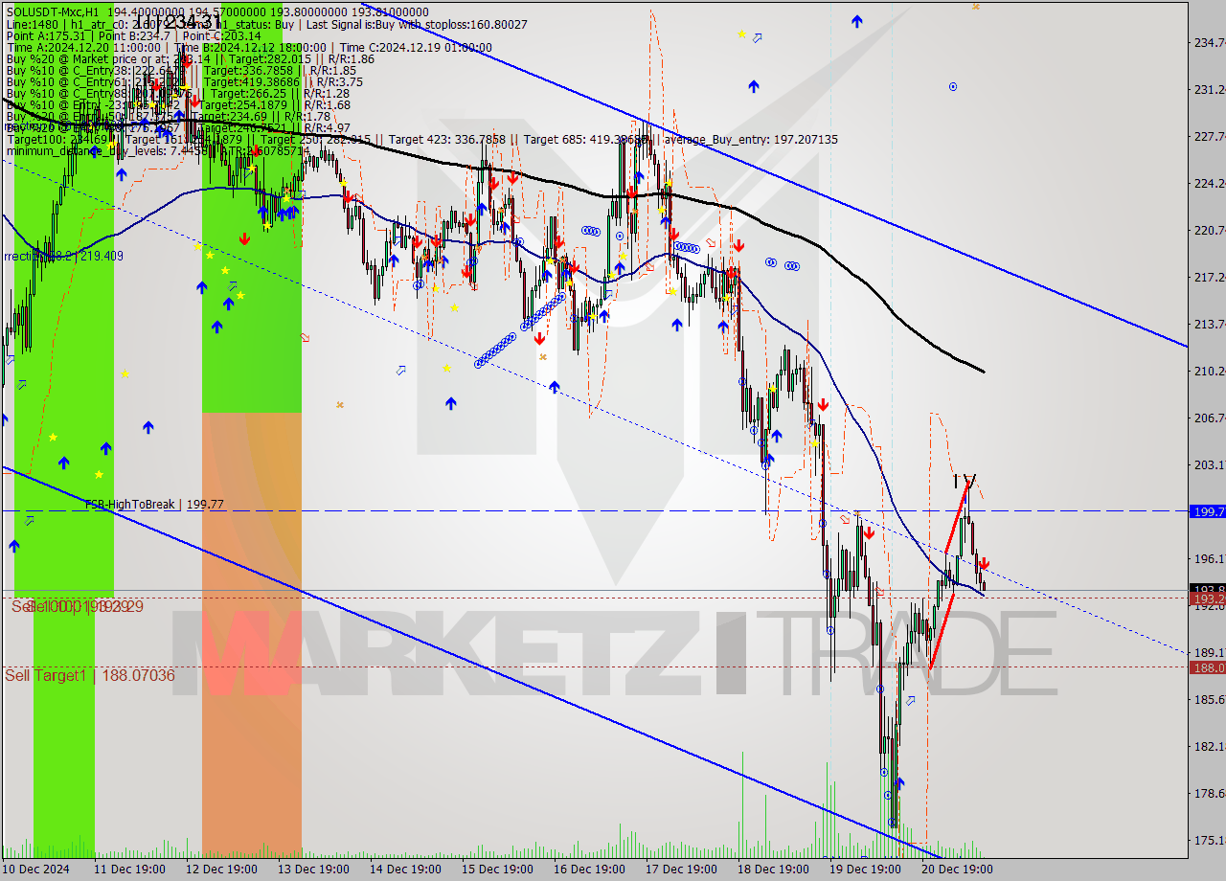Viewport: 1226px width, 881px height.
Task: Click the '19 Dec 19:00' time label
Action: [865, 870]
